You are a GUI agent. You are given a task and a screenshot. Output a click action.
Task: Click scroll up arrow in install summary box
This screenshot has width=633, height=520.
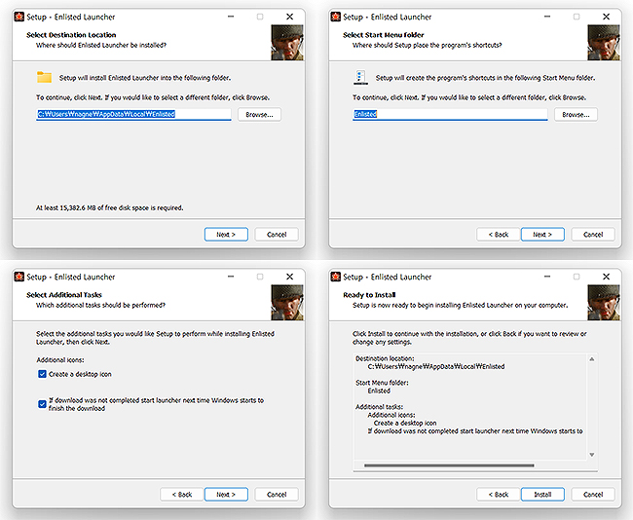point(592,359)
